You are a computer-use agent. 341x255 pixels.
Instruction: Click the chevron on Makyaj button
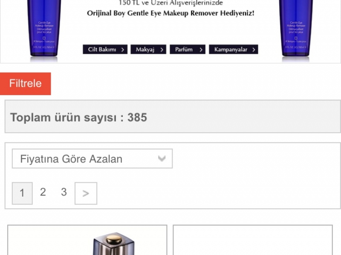(x=162, y=50)
